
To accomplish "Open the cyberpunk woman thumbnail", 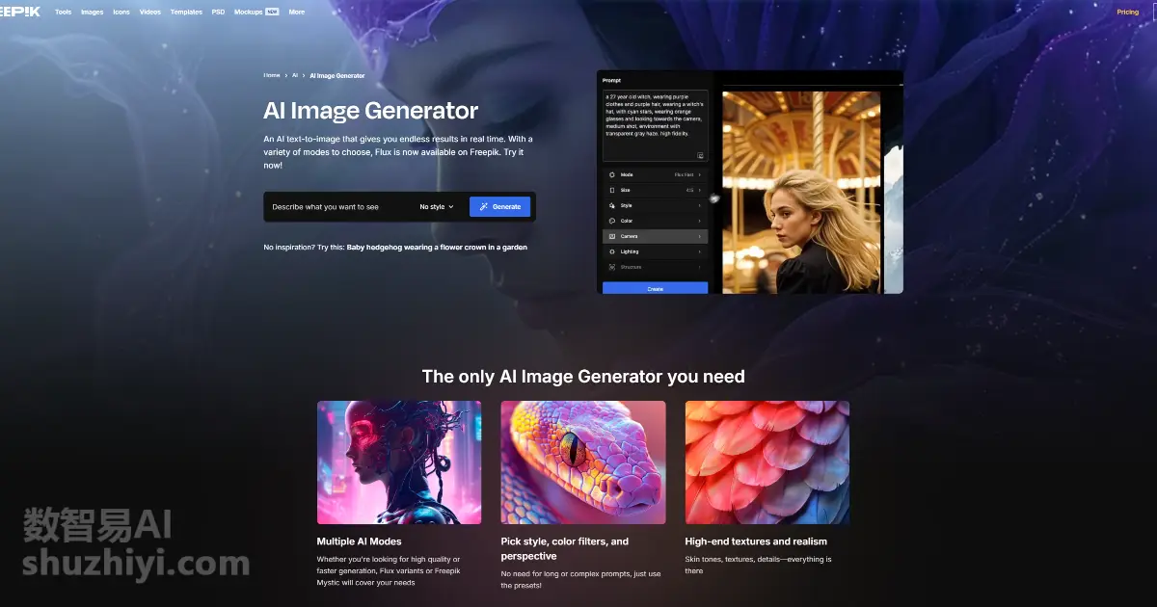I will pos(399,462).
